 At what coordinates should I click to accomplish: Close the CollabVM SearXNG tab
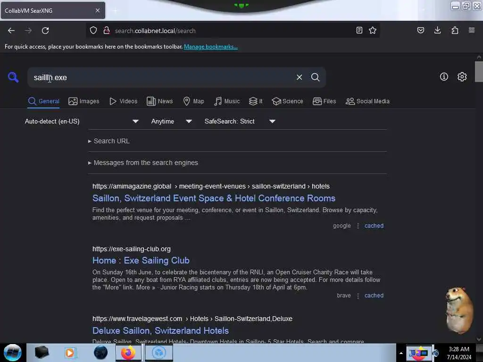tap(98, 10)
